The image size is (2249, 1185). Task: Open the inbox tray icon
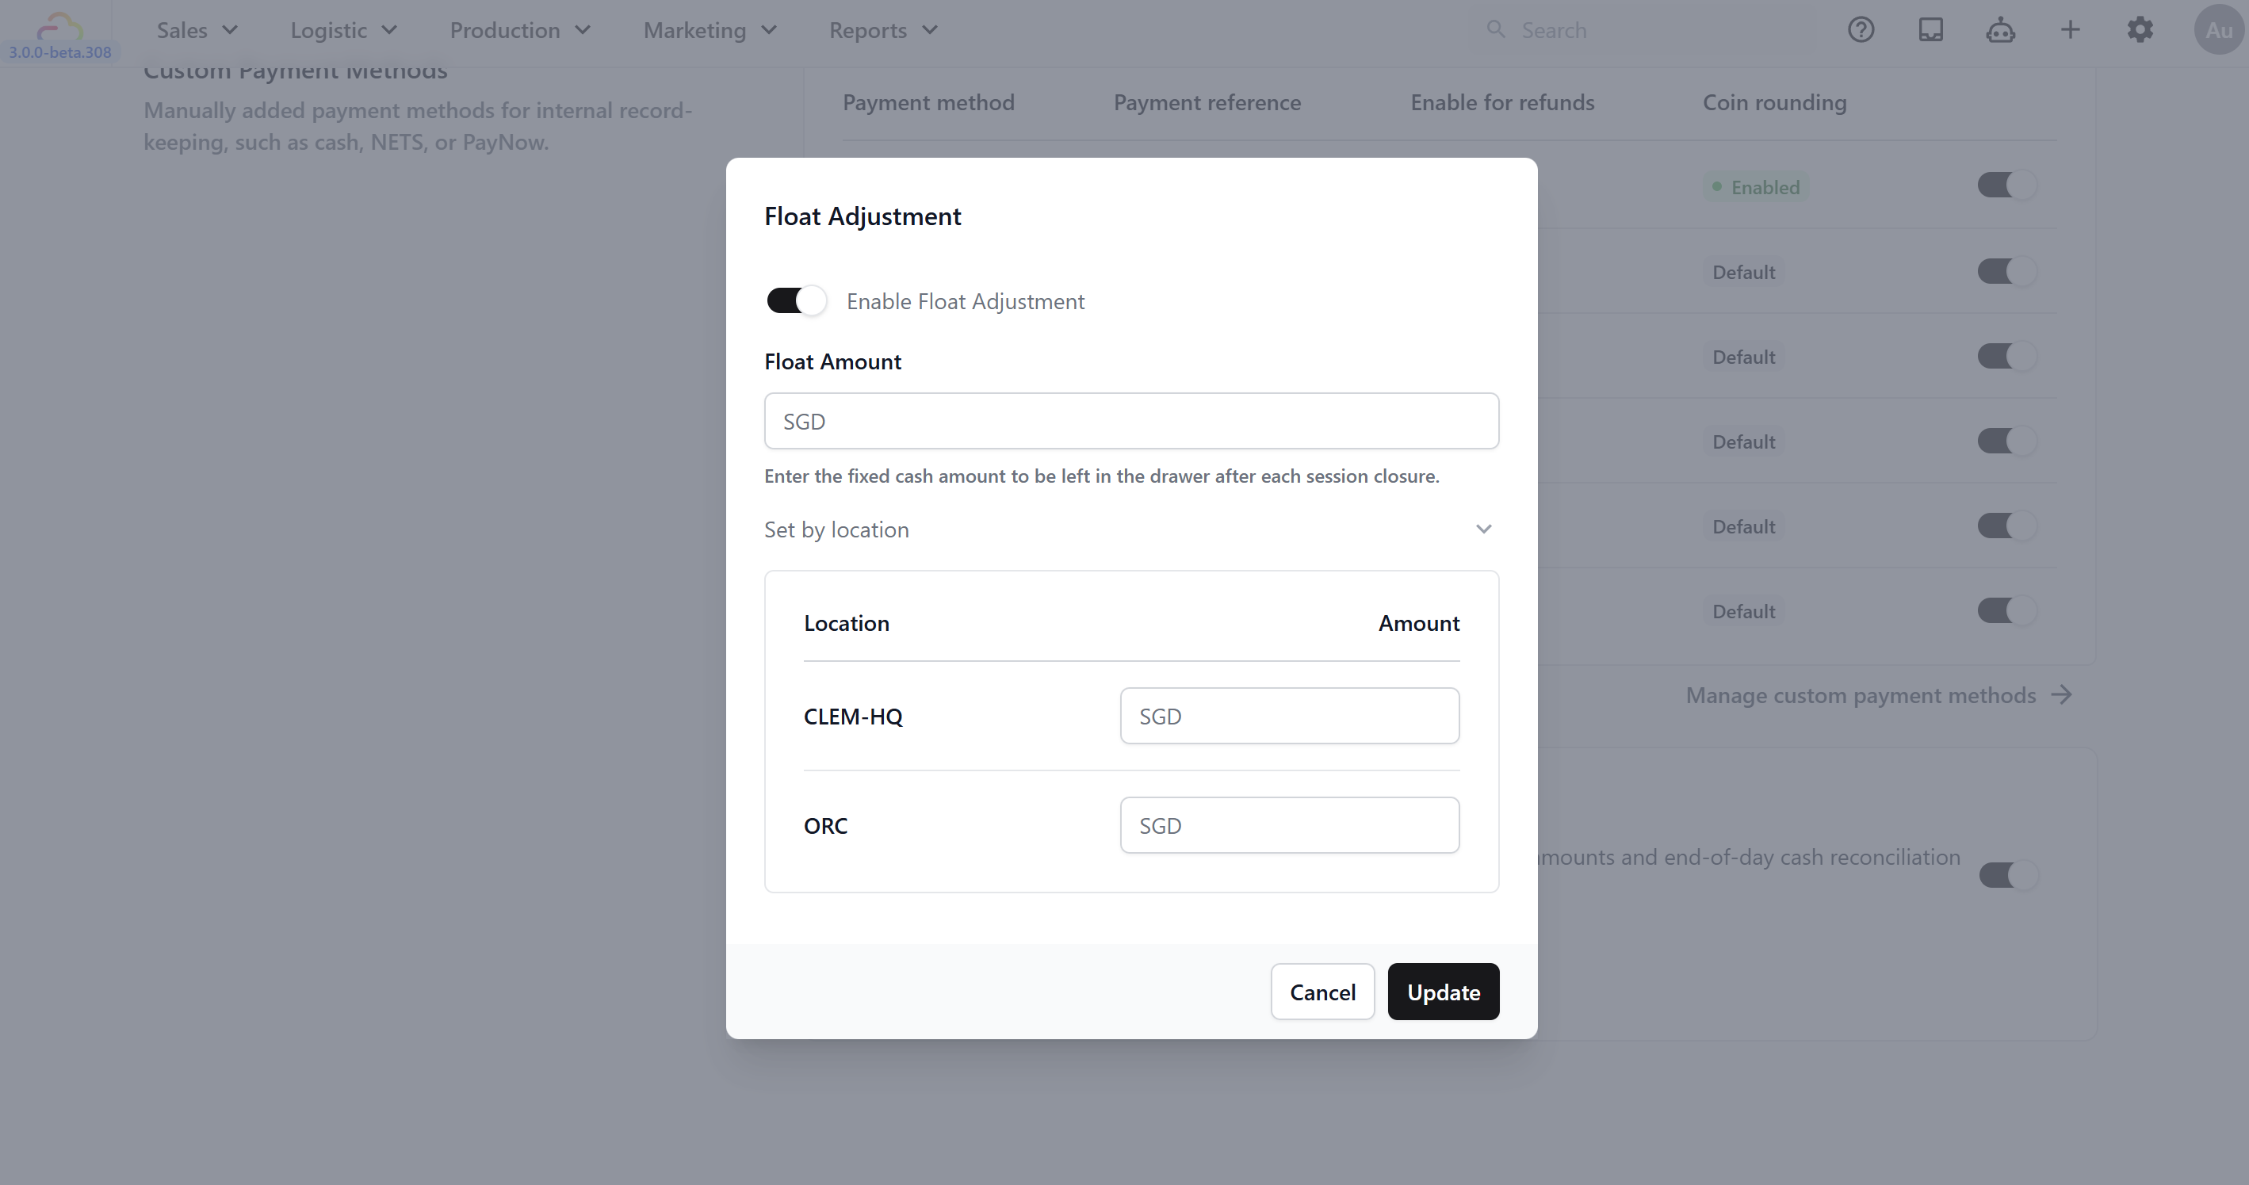coord(1930,29)
